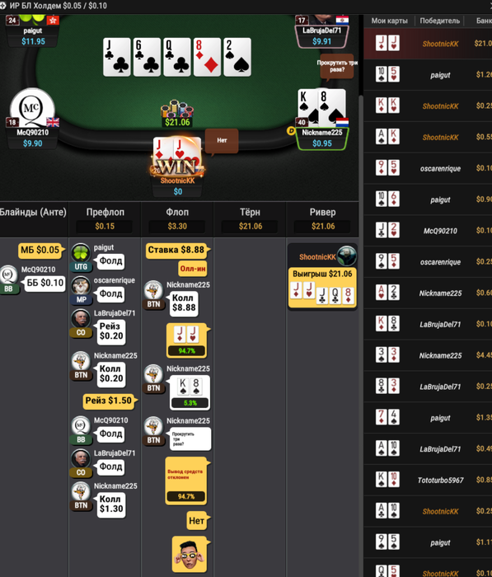Screen dimensions: 492x577
Task: Click ShootnicKK's avatar in the River column
Action: pyautogui.click(x=347, y=256)
